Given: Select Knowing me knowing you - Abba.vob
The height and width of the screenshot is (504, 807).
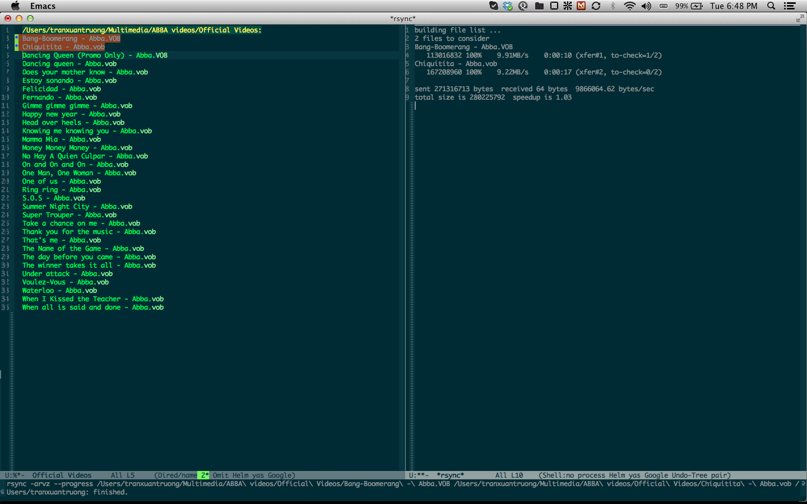Looking at the screenshot, I should coord(87,131).
